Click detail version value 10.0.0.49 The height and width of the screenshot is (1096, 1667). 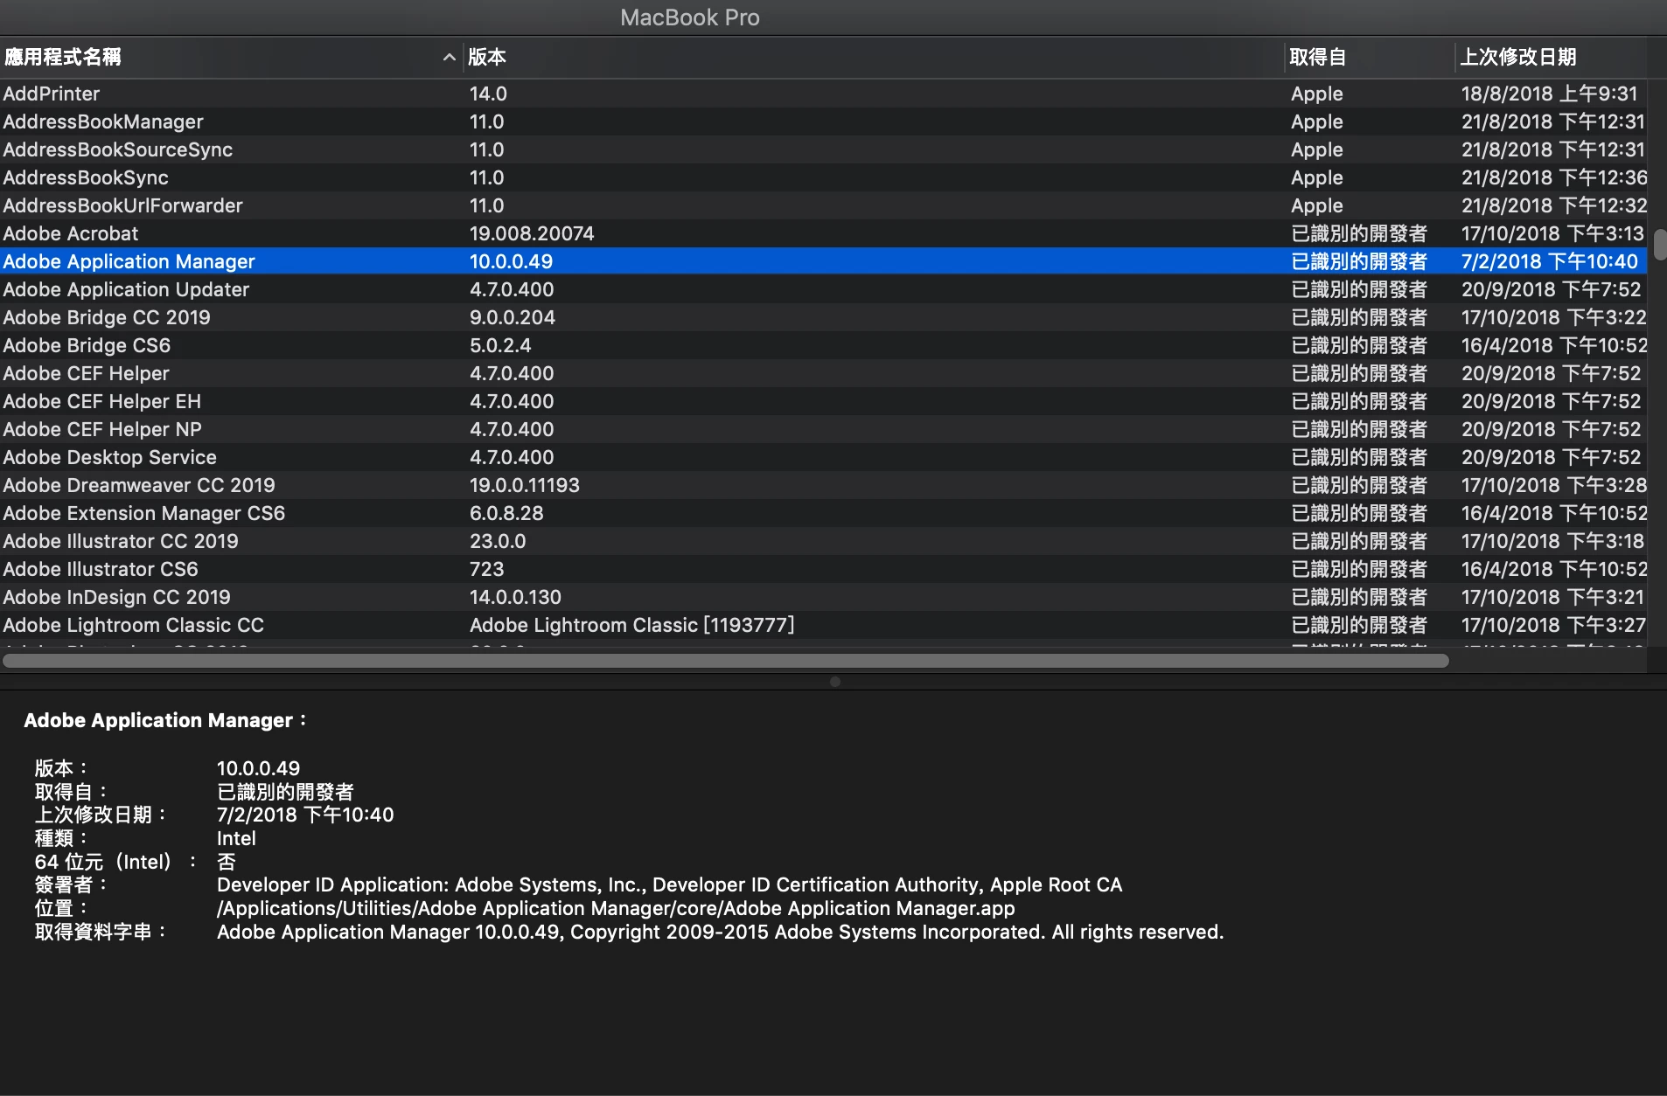click(x=258, y=768)
